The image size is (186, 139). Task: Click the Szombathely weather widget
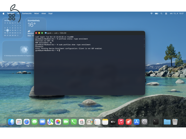36,28
